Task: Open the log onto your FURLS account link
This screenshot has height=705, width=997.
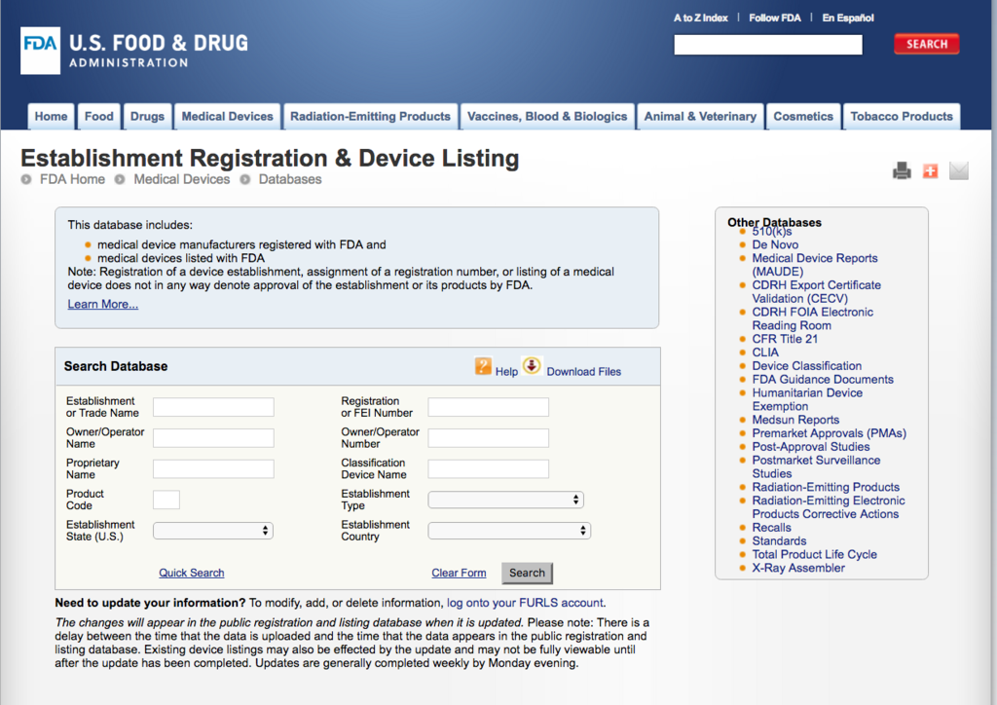Action: point(525,603)
